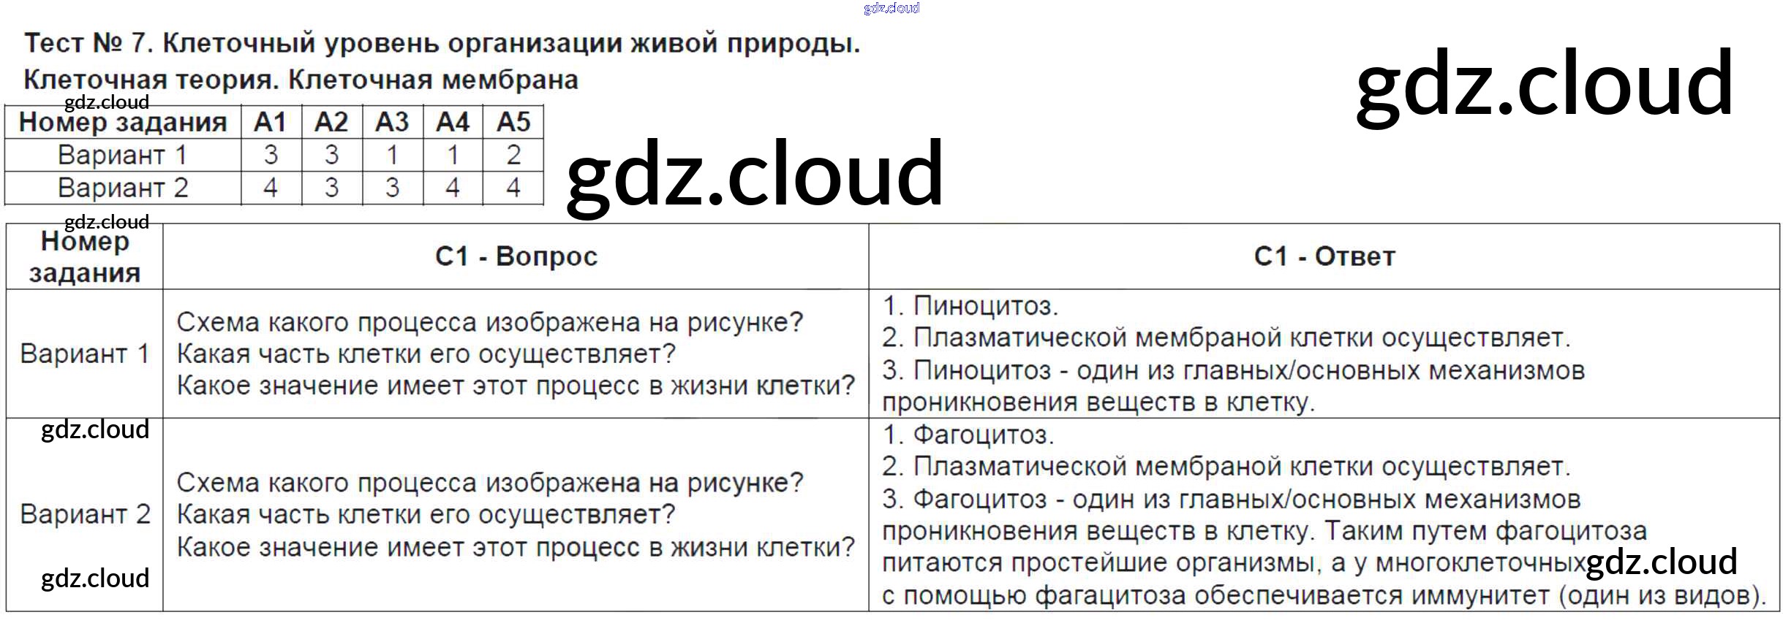The image size is (1783, 623).
Task: Click Вариант 1 answer under column A3
Action: click(392, 155)
